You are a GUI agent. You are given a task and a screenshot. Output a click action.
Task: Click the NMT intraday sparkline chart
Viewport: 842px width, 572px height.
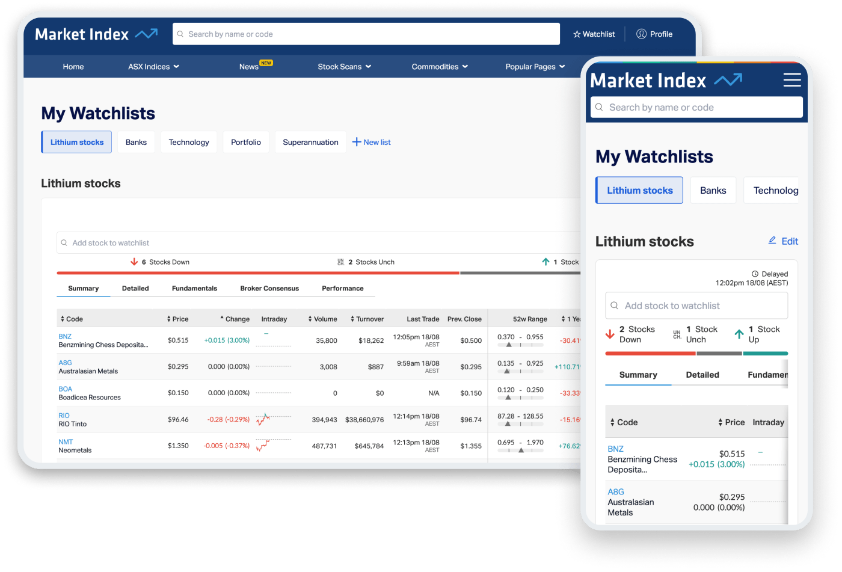pos(273,445)
